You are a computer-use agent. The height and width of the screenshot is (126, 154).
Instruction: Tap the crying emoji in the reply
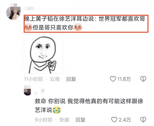pos(57,110)
